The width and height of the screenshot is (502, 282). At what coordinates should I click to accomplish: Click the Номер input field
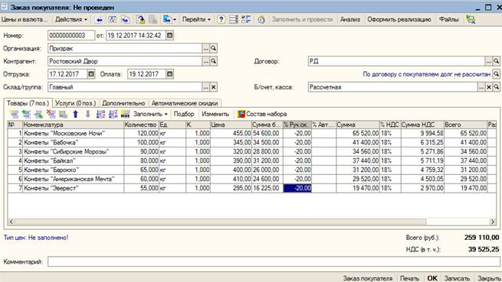click(71, 35)
